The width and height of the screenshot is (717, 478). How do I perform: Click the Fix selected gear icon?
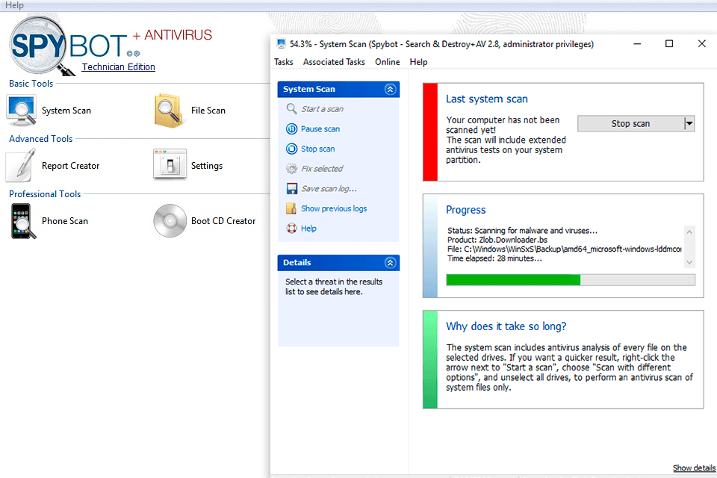pos(291,169)
